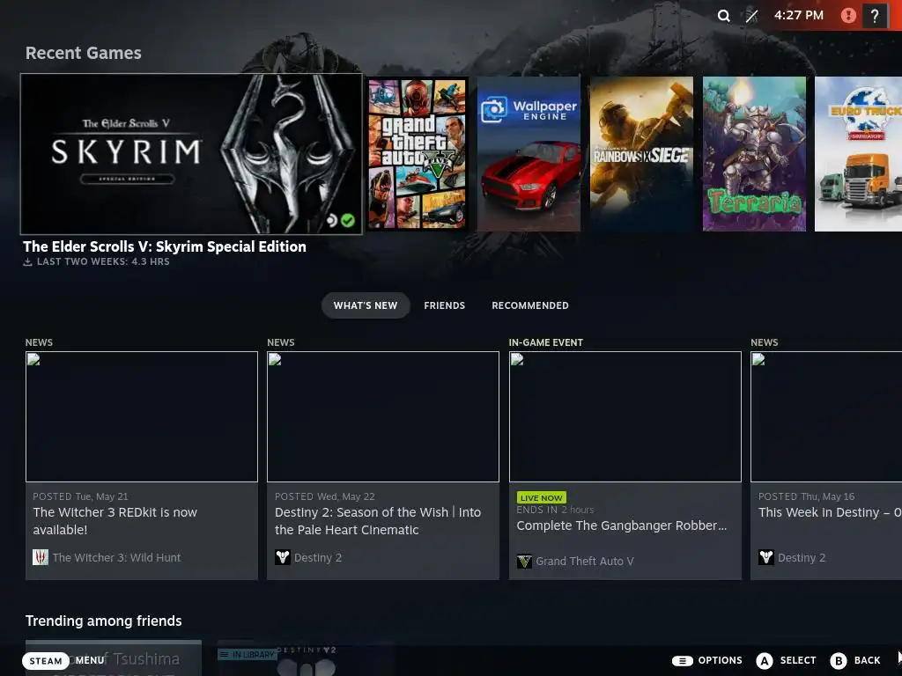Switch to the Recommended tab
This screenshot has width=902, height=676.
click(529, 305)
